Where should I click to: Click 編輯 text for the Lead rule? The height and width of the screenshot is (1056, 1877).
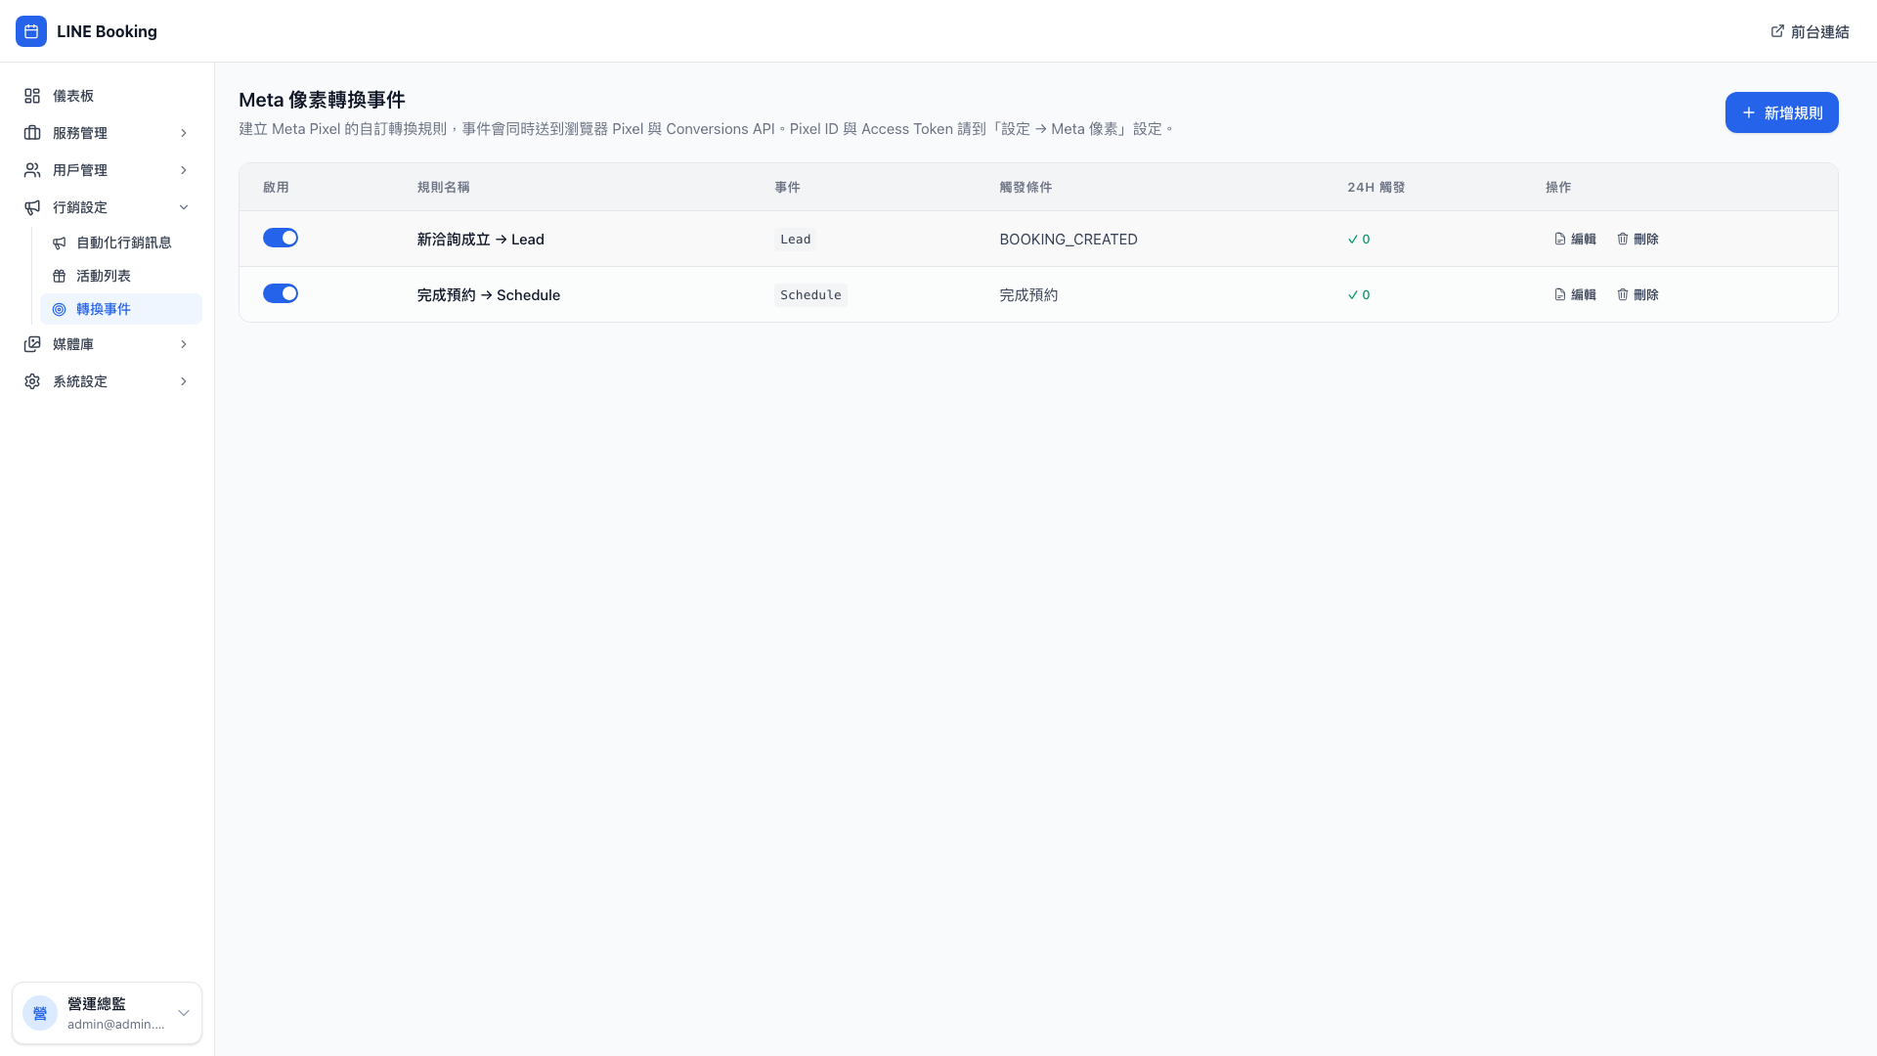(x=1584, y=239)
